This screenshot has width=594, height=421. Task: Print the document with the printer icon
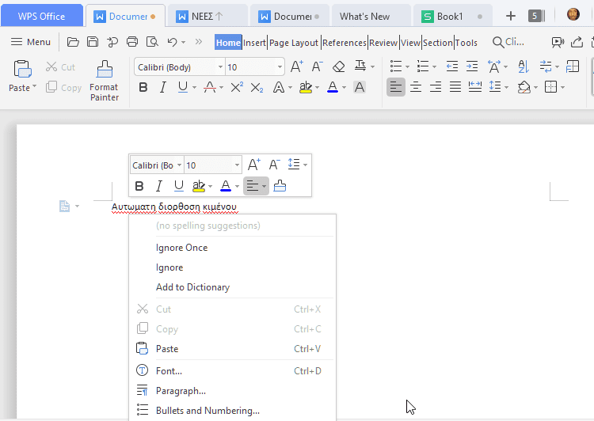[x=131, y=42]
